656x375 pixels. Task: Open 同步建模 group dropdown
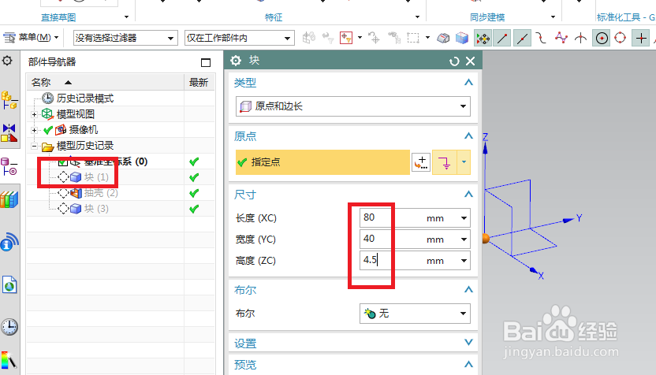pyautogui.click(x=553, y=17)
